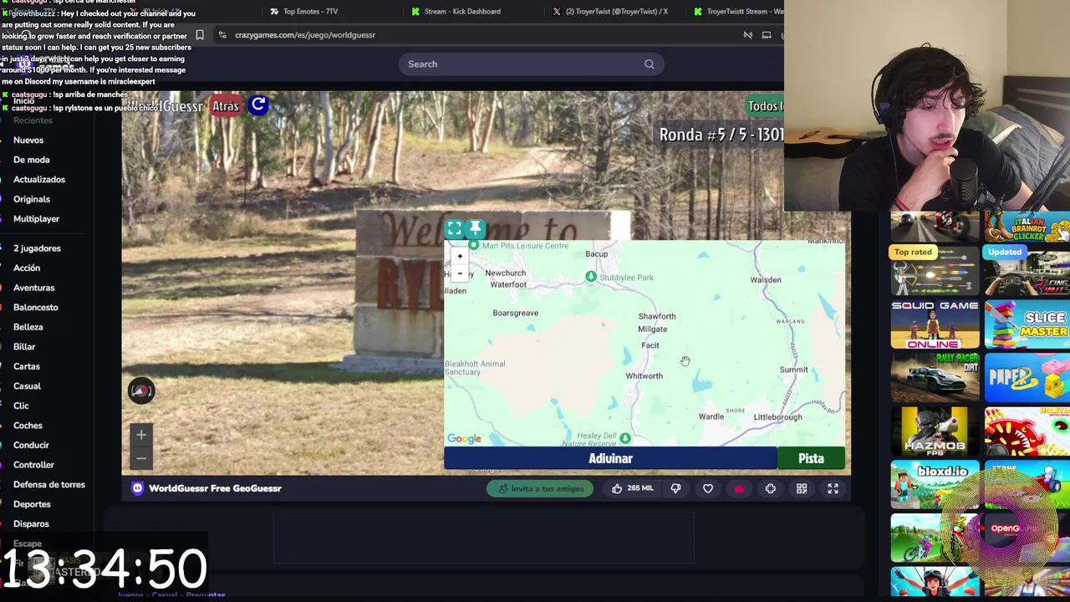Click the search magnifier icon
Image resolution: width=1070 pixels, height=602 pixels.
[650, 64]
